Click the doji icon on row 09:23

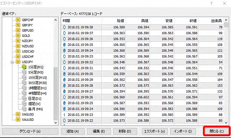[64, 115]
